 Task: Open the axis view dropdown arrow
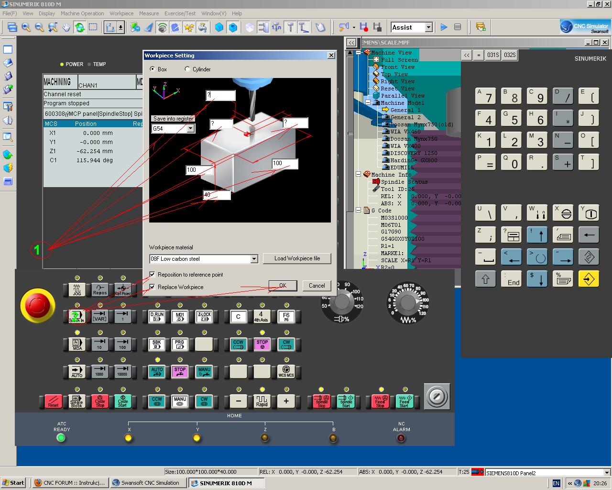tap(120, 27)
